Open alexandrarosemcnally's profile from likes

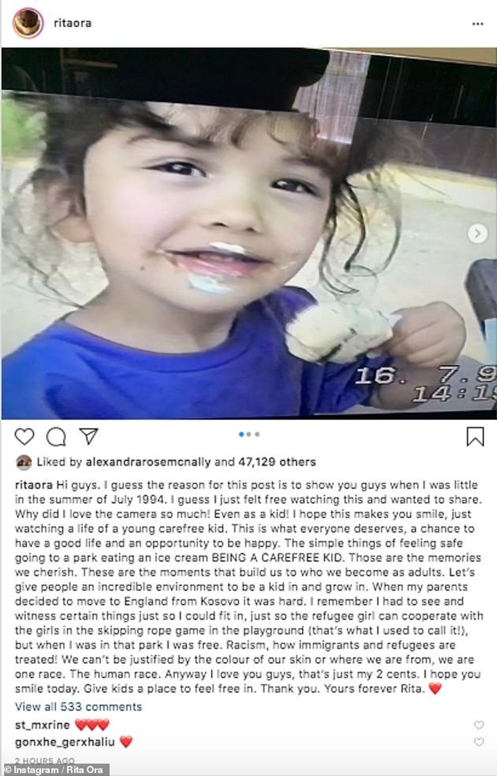point(148,462)
